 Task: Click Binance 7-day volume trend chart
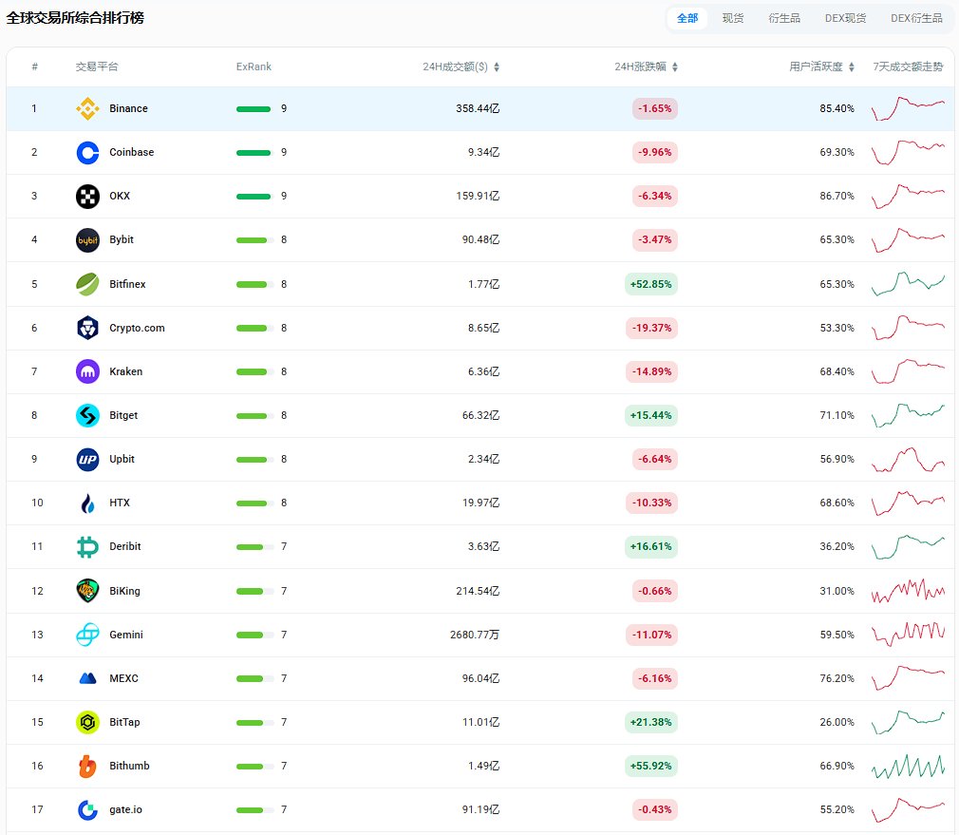pos(908,108)
